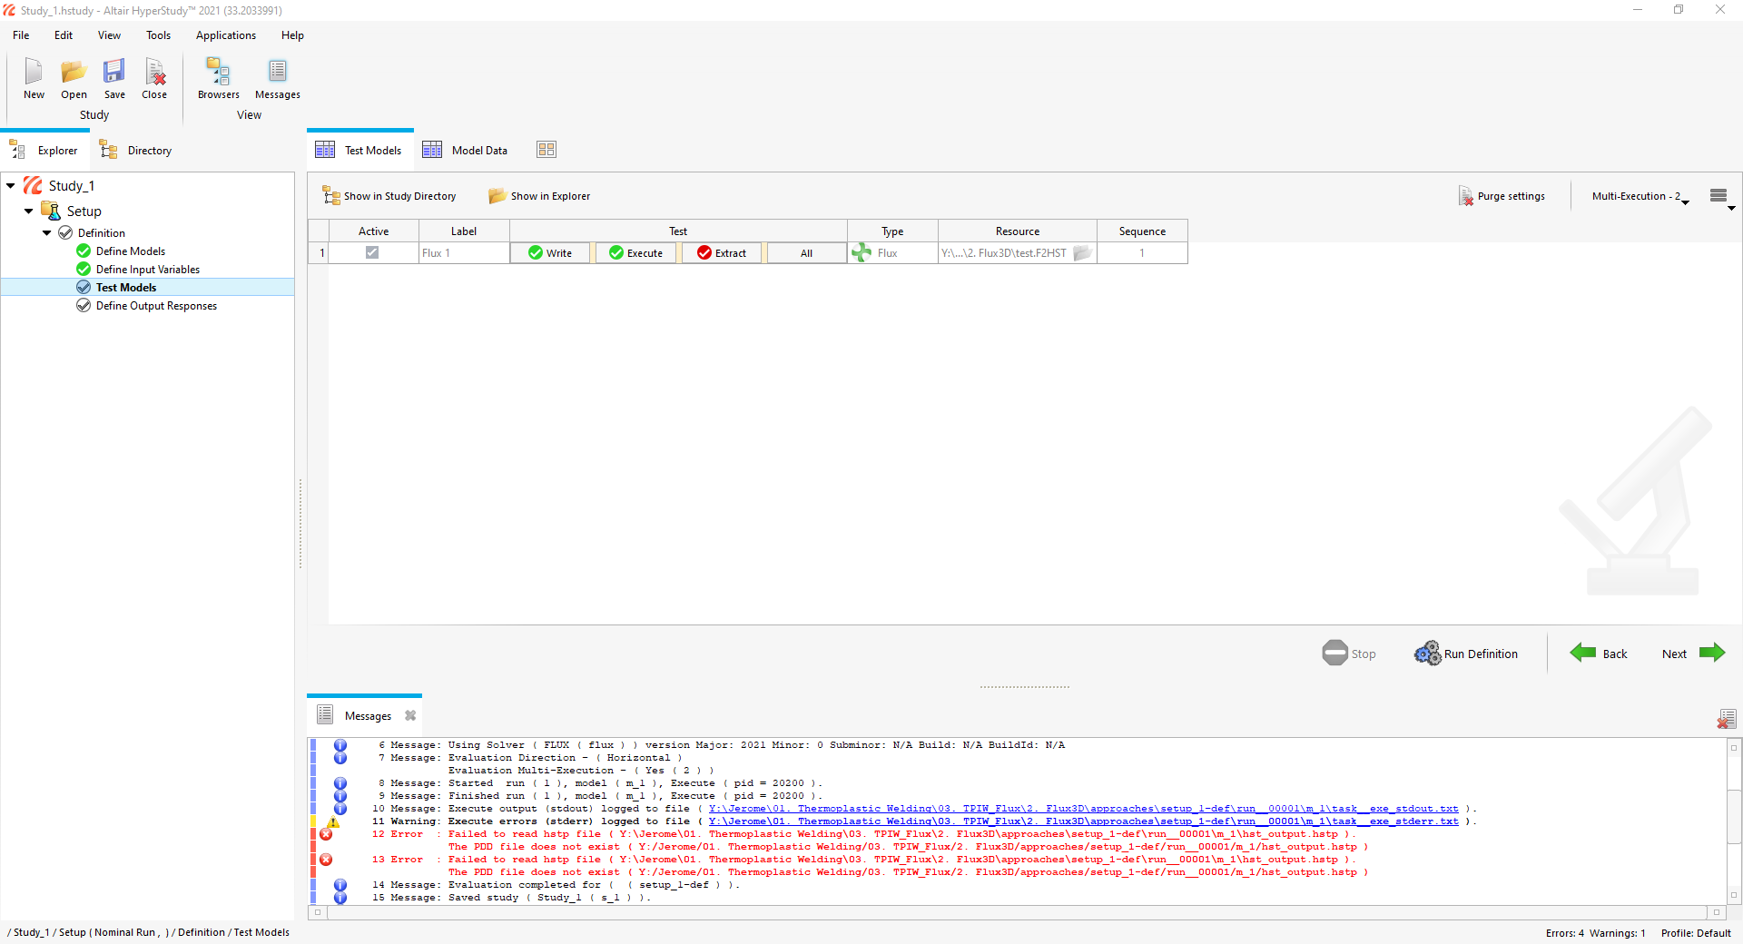Image resolution: width=1743 pixels, height=944 pixels.
Task: Enable the Extract test option
Action: [720, 252]
